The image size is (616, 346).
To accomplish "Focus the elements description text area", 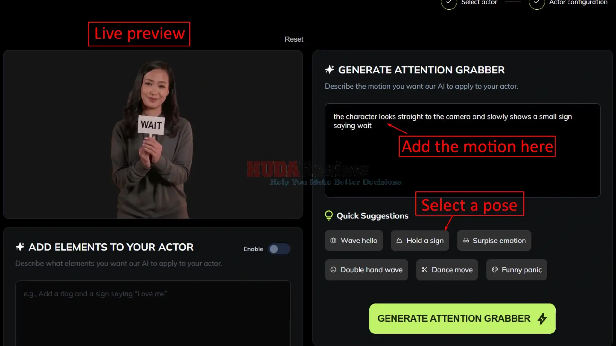I will [x=153, y=313].
